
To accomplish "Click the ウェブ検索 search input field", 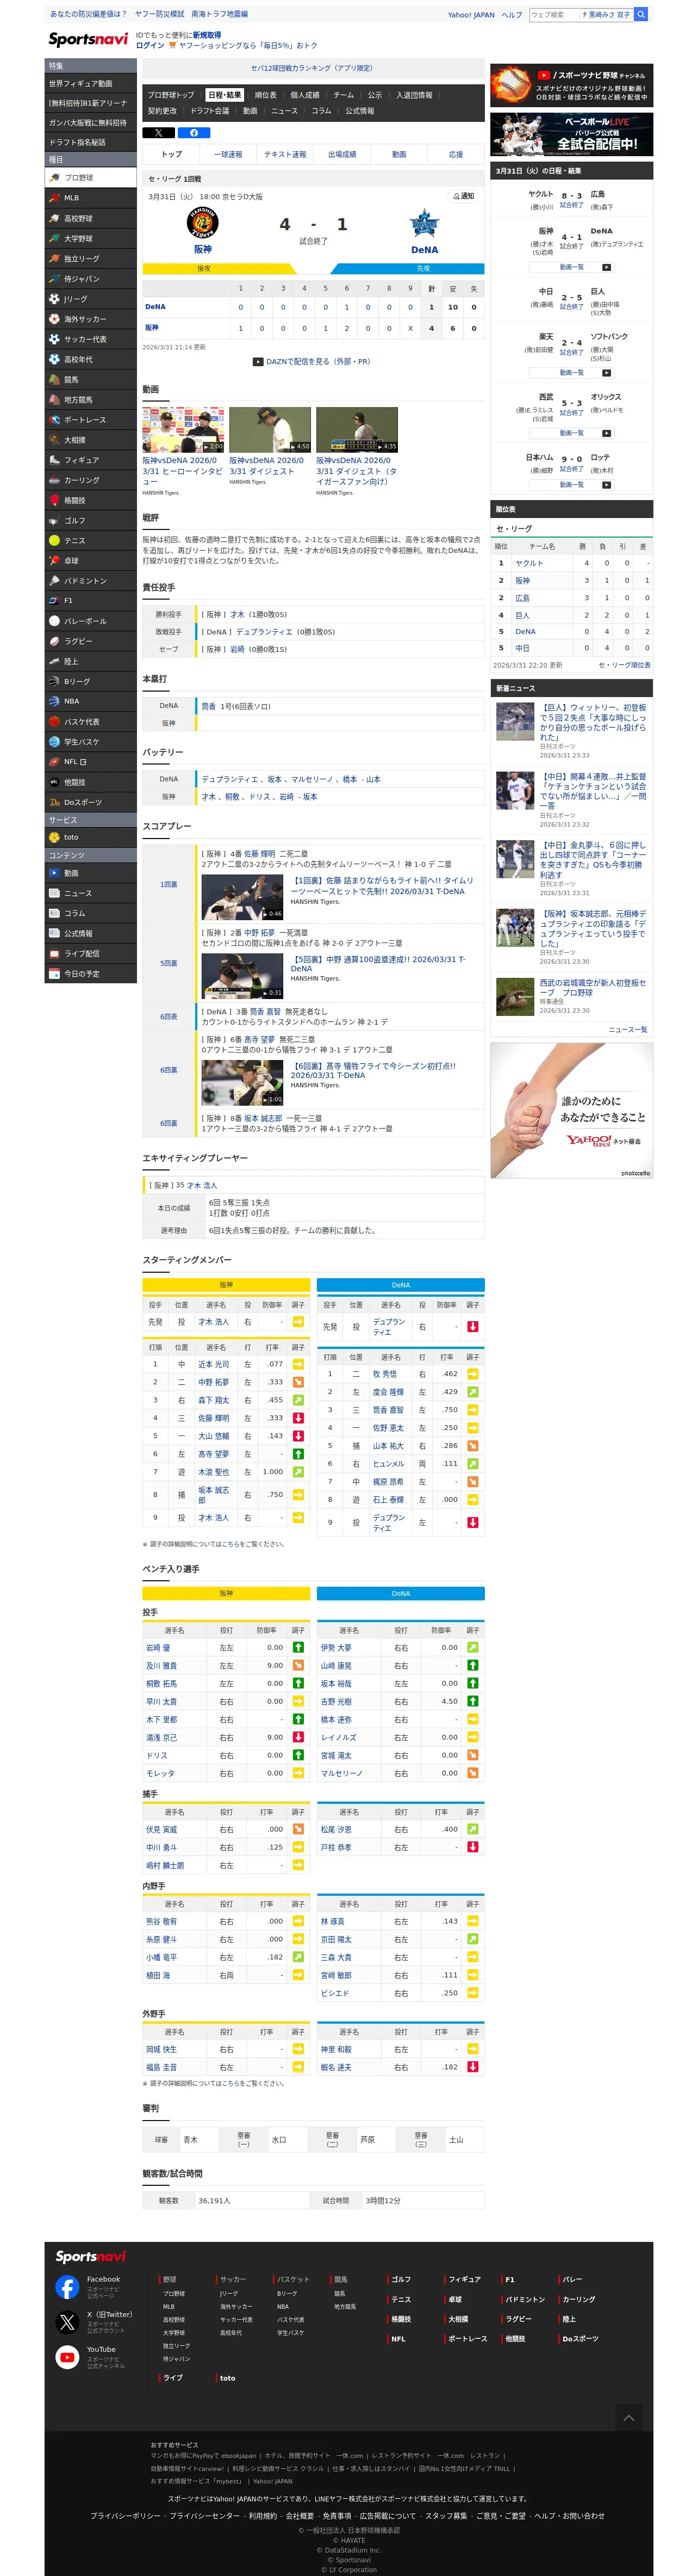I will 553,14.
